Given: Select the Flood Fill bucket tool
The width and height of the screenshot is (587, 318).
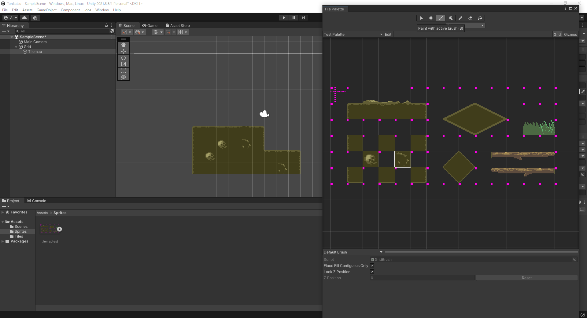Looking at the screenshot, I should pos(480,18).
